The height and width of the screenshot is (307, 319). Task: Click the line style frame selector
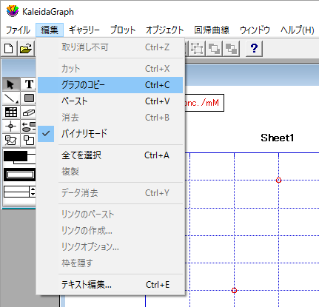click(x=20, y=175)
